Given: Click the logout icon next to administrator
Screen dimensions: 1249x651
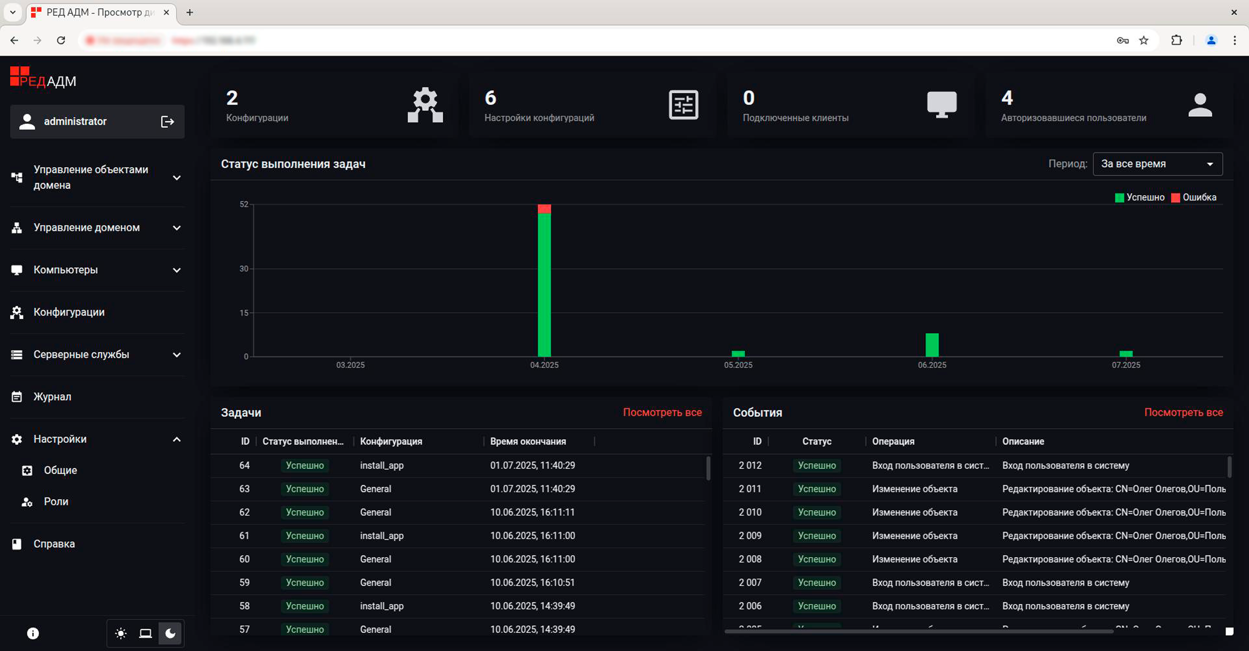Looking at the screenshot, I should 168,122.
